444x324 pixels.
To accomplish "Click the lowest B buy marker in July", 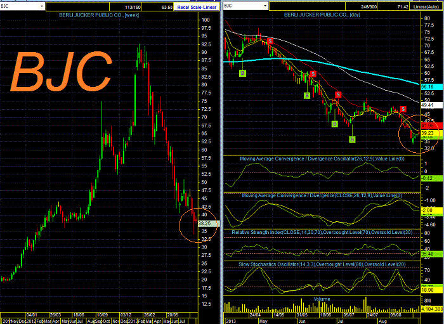I will coord(352,139).
